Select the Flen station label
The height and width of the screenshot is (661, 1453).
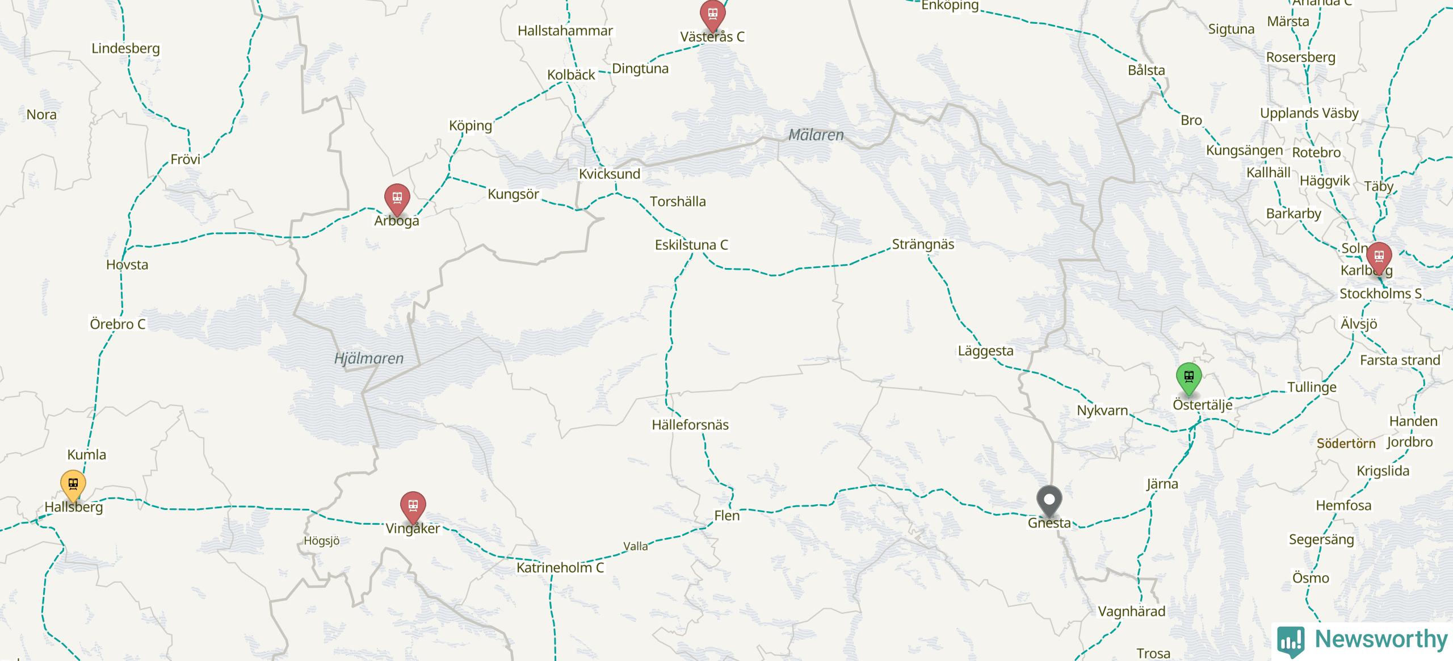tap(727, 516)
